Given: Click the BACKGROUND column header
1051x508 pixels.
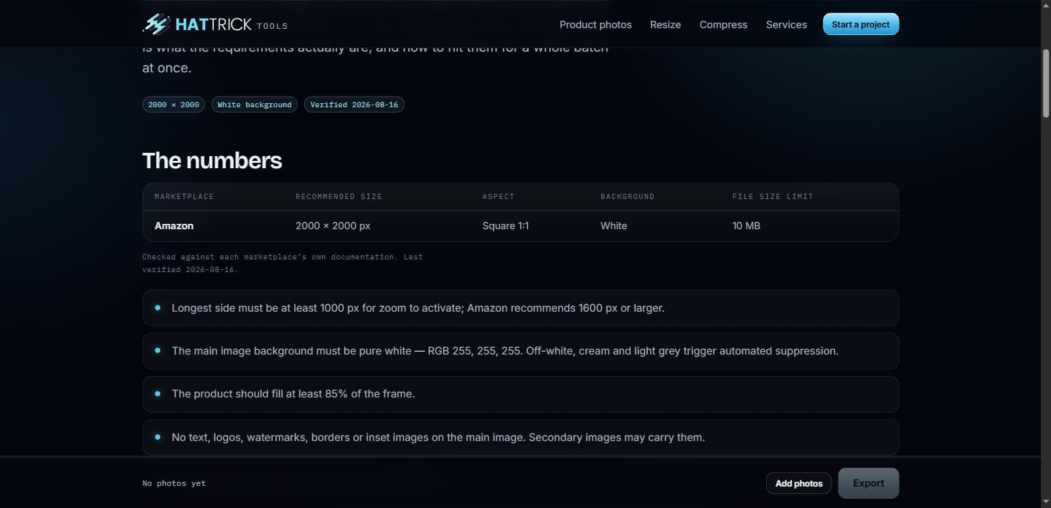Looking at the screenshot, I should coord(627,196).
